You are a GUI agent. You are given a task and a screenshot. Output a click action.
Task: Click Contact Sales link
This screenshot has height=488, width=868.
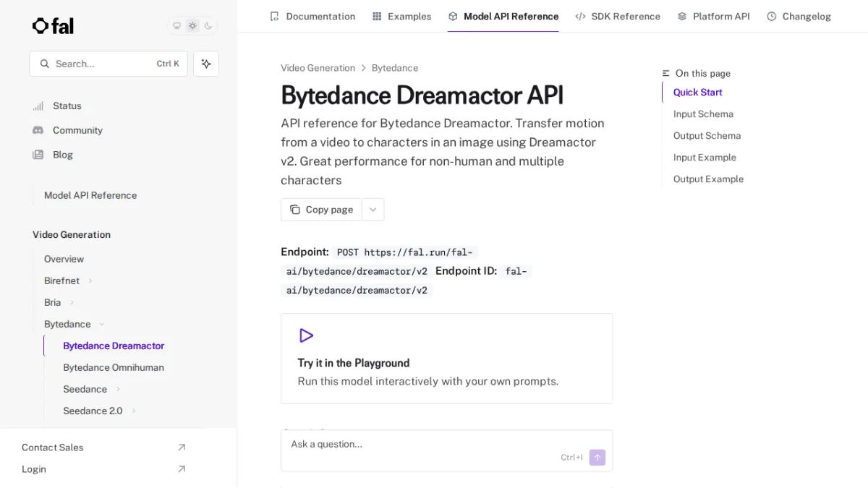click(53, 448)
